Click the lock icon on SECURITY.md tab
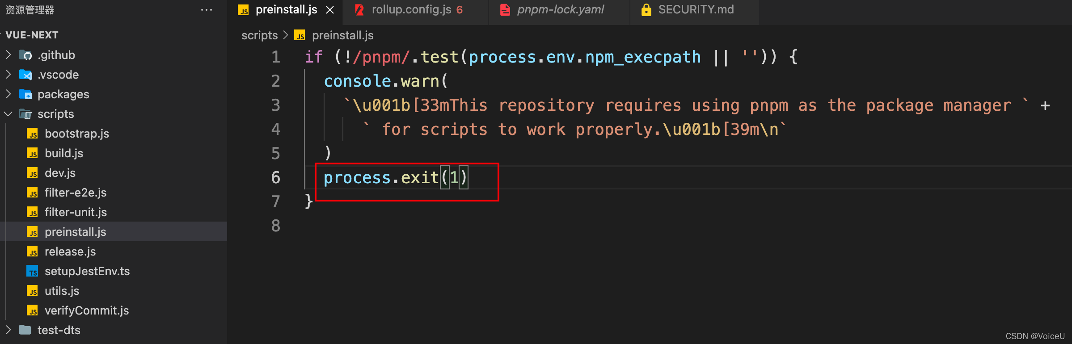Viewport: 1072px width, 344px height. point(646,10)
